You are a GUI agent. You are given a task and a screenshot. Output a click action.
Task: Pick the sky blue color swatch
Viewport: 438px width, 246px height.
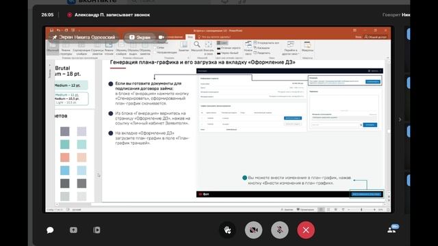click(65, 170)
